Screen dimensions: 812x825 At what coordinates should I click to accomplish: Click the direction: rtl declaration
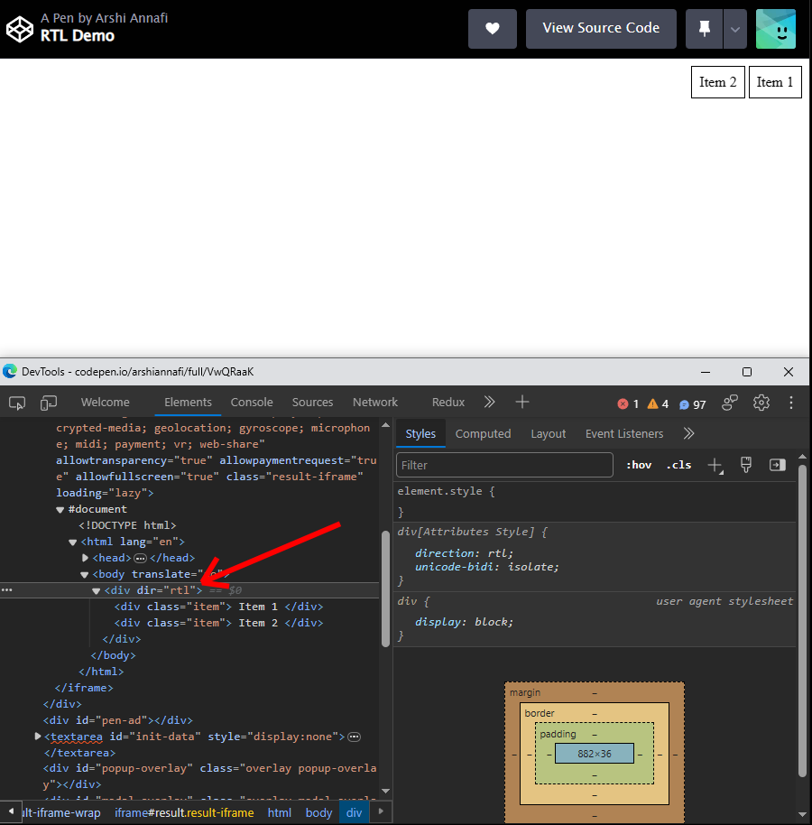[464, 553]
